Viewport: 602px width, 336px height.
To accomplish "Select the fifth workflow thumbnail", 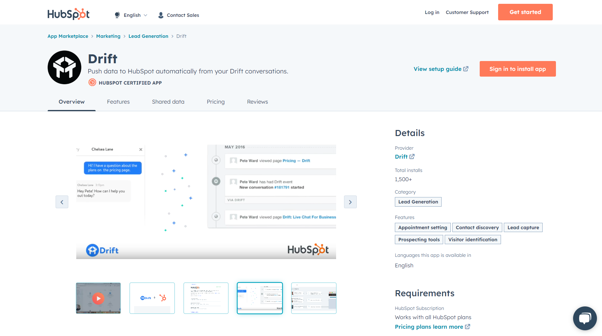I will pos(314,298).
